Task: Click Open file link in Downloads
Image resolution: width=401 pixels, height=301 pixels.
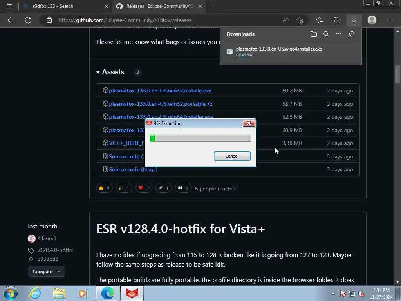Action: click(244, 55)
